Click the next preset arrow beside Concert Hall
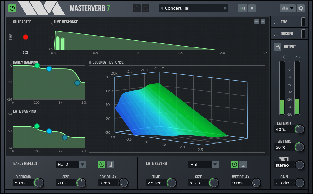 [x=225, y=8]
